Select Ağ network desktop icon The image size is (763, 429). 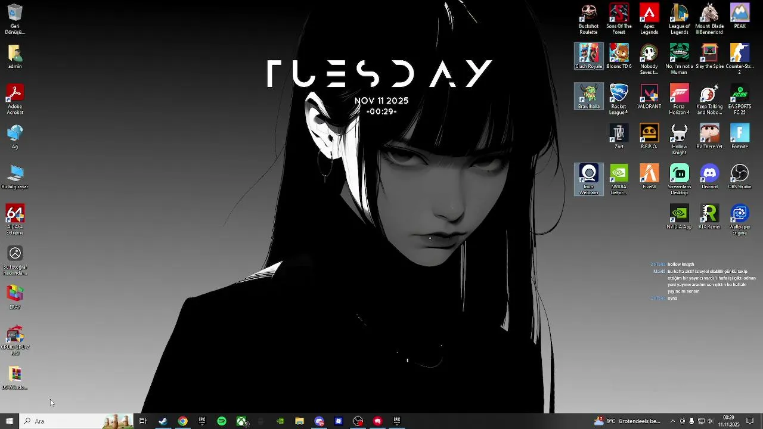pos(15,136)
